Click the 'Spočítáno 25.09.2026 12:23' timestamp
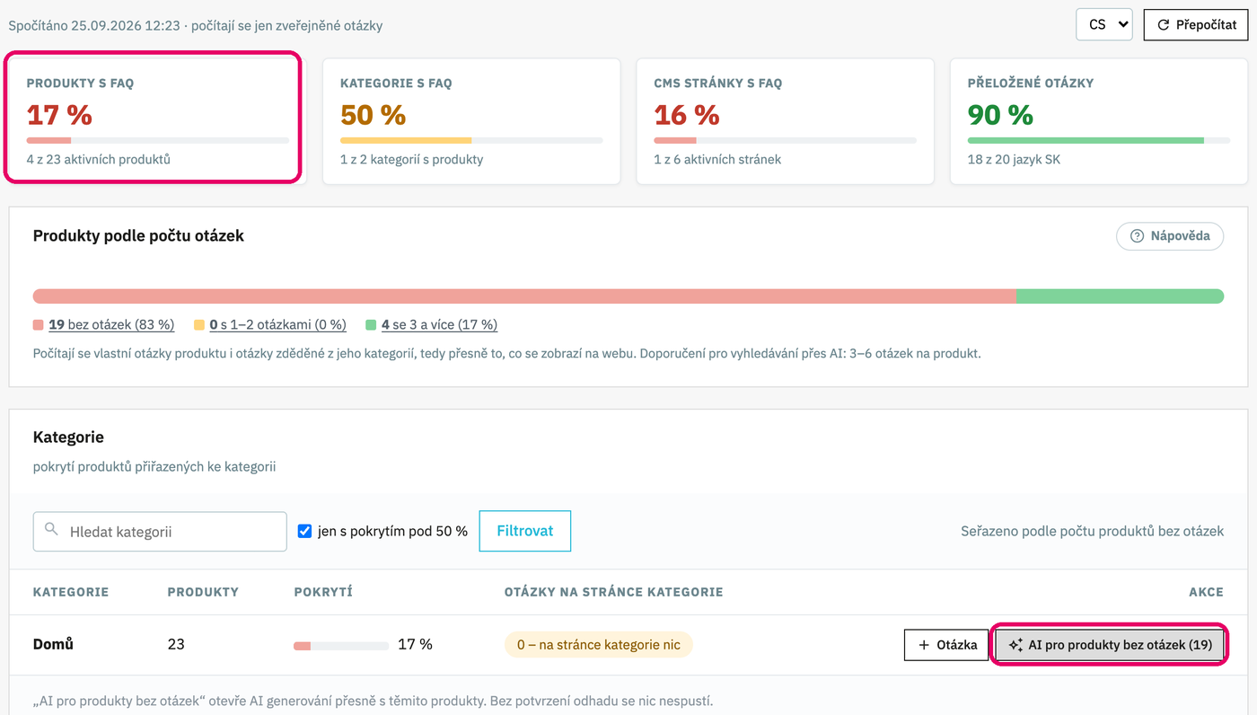The image size is (1257, 715). coord(92,25)
